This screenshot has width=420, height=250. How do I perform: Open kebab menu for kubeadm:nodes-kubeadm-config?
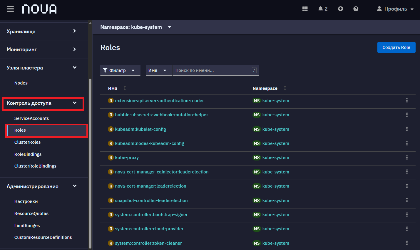(x=407, y=143)
